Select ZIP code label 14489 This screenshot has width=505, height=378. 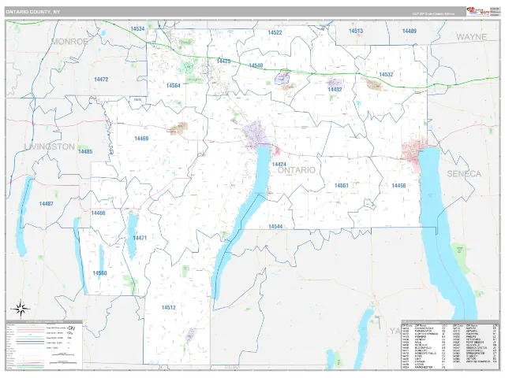point(410,31)
